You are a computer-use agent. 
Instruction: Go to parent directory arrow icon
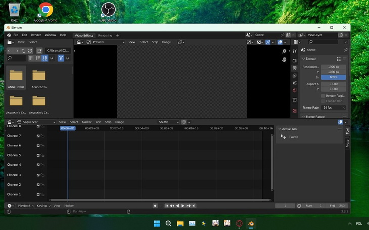[x=23, y=51]
